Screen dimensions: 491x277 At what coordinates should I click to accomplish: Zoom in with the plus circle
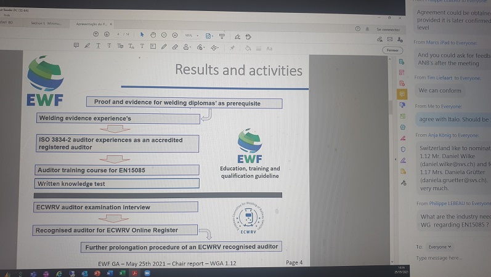[175, 35]
